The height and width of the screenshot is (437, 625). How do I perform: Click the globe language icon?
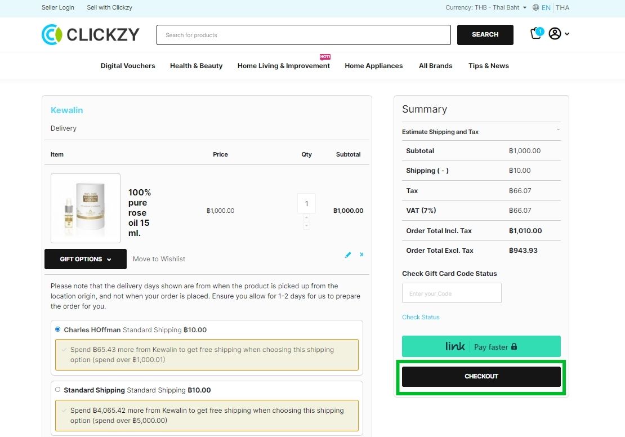coord(535,7)
